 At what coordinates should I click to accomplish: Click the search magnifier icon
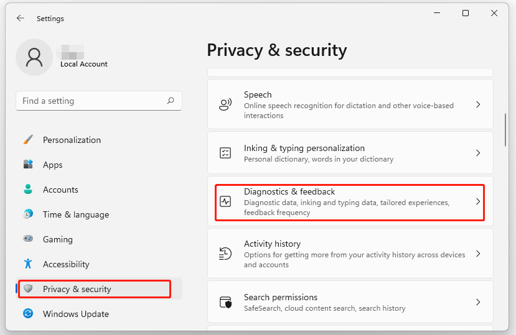pyautogui.click(x=171, y=101)
